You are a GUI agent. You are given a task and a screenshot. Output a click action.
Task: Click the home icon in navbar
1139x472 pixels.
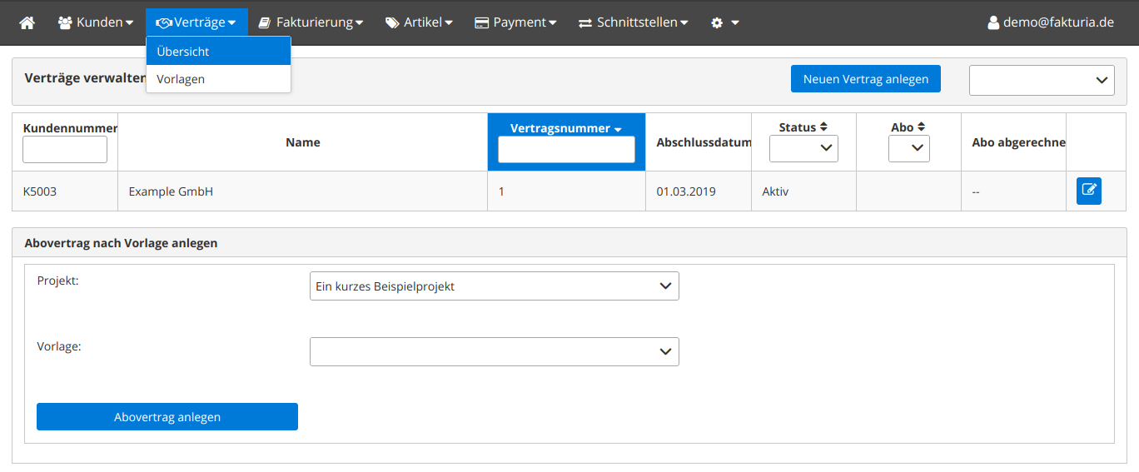click(x=27, y=22)
